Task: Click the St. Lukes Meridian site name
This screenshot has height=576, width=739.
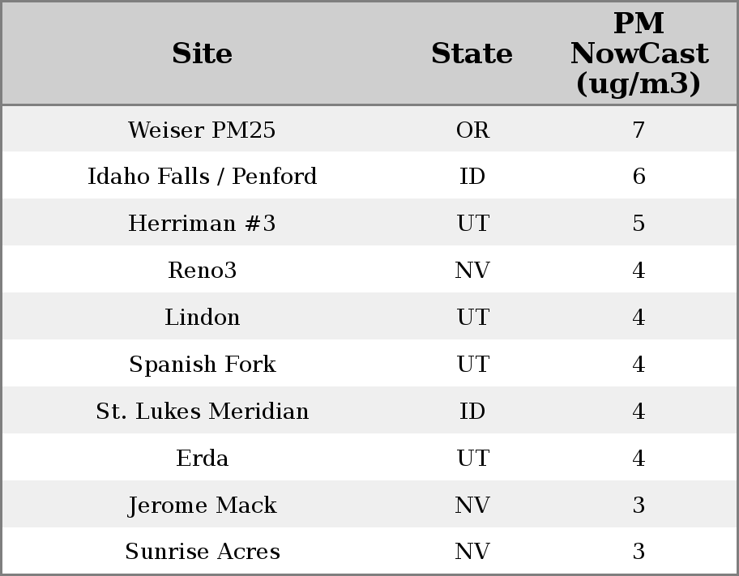Action: tap(202, 412)
